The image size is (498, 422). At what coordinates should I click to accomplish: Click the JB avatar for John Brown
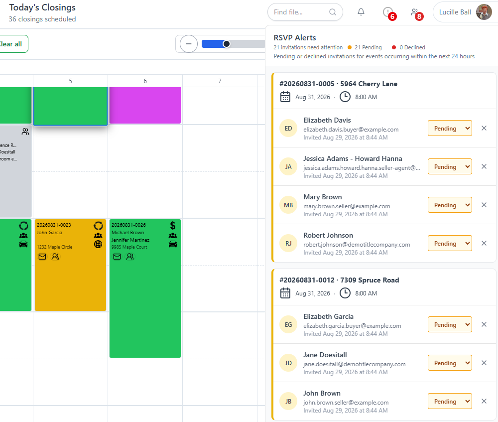(288, 402)
